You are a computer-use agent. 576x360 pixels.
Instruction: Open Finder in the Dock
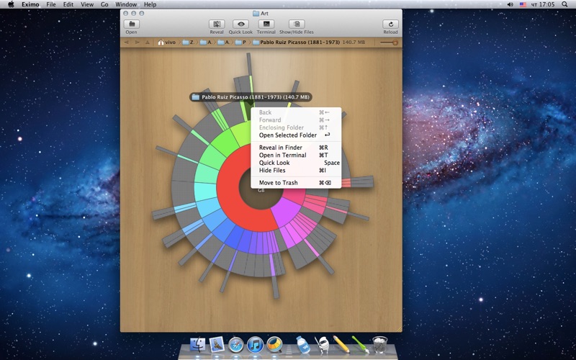(197, 345)
